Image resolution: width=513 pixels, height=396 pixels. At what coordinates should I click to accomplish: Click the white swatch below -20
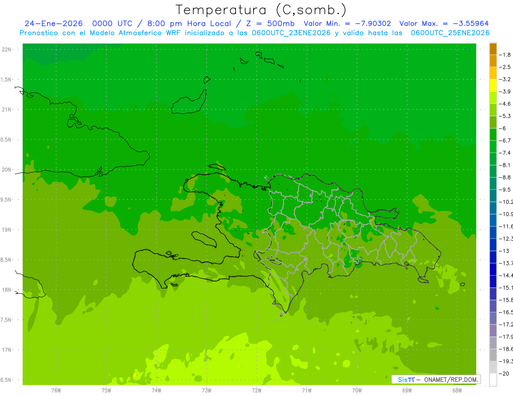[x=493, y=380]
